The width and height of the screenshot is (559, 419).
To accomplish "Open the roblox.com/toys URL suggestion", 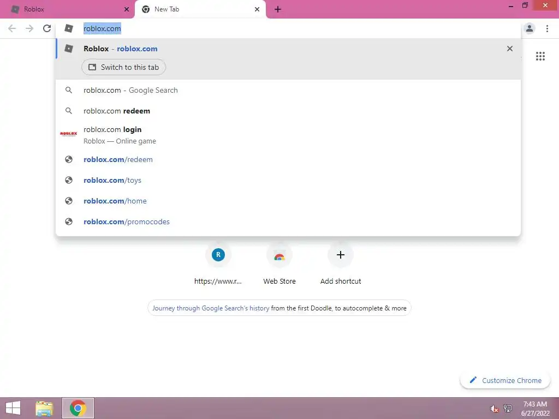I will point(288,180).
